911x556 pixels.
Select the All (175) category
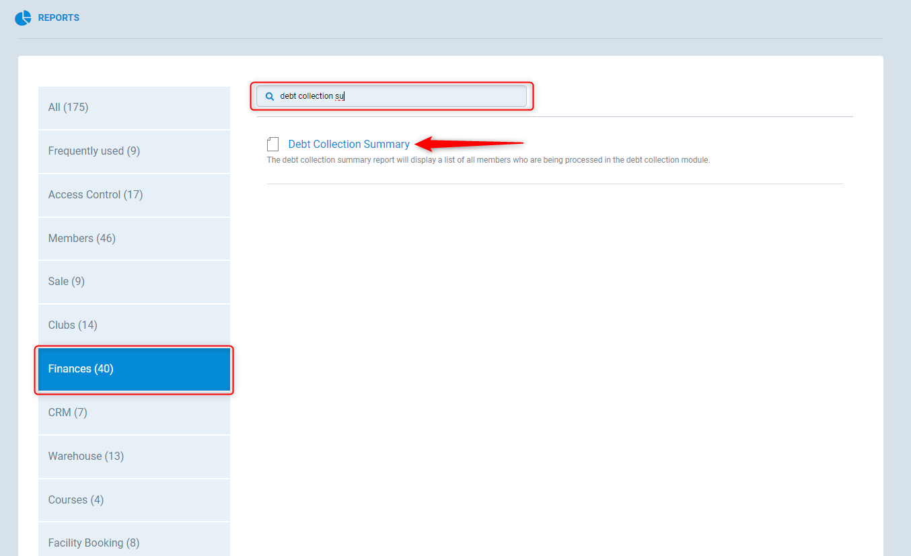[x=134, y=108]
